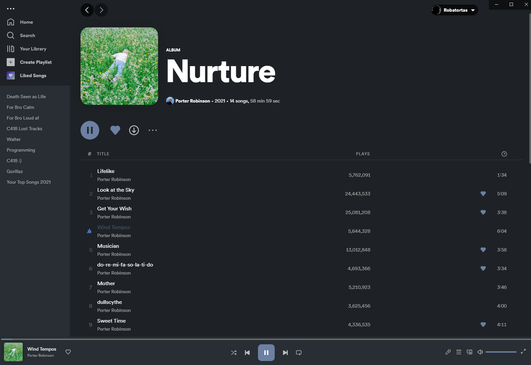The width and height of the screenshot is (531, 365).
Task: Adjust the volume slider
Action: pyautogui.click(x=501, y=352)
